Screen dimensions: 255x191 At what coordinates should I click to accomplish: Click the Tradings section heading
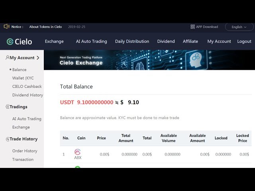[18, 107]
